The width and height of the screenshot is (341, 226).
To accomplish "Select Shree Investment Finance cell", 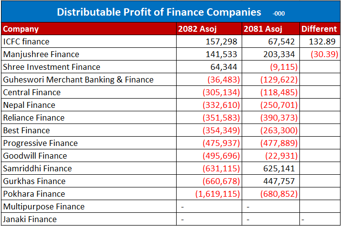I will [x=51, y=67].
